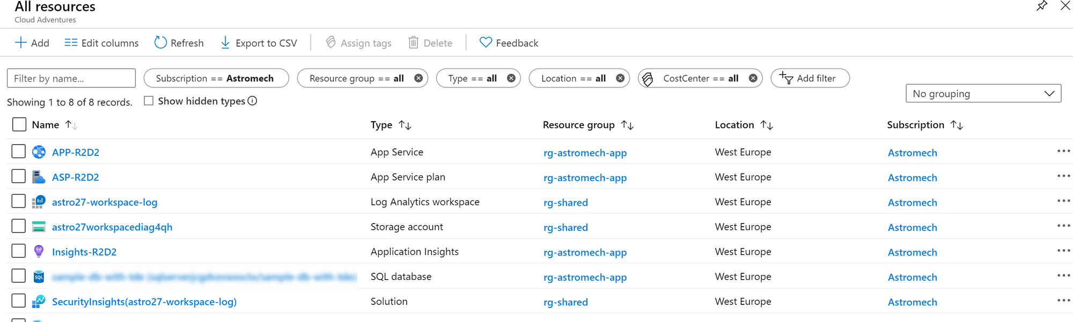
Task: Expand the No grouping dropdown
Action: point(983,94)
